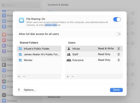Select the Movies shared folder
The height and width of the screenshot is (103, 140).
click(x=39, y=60)
